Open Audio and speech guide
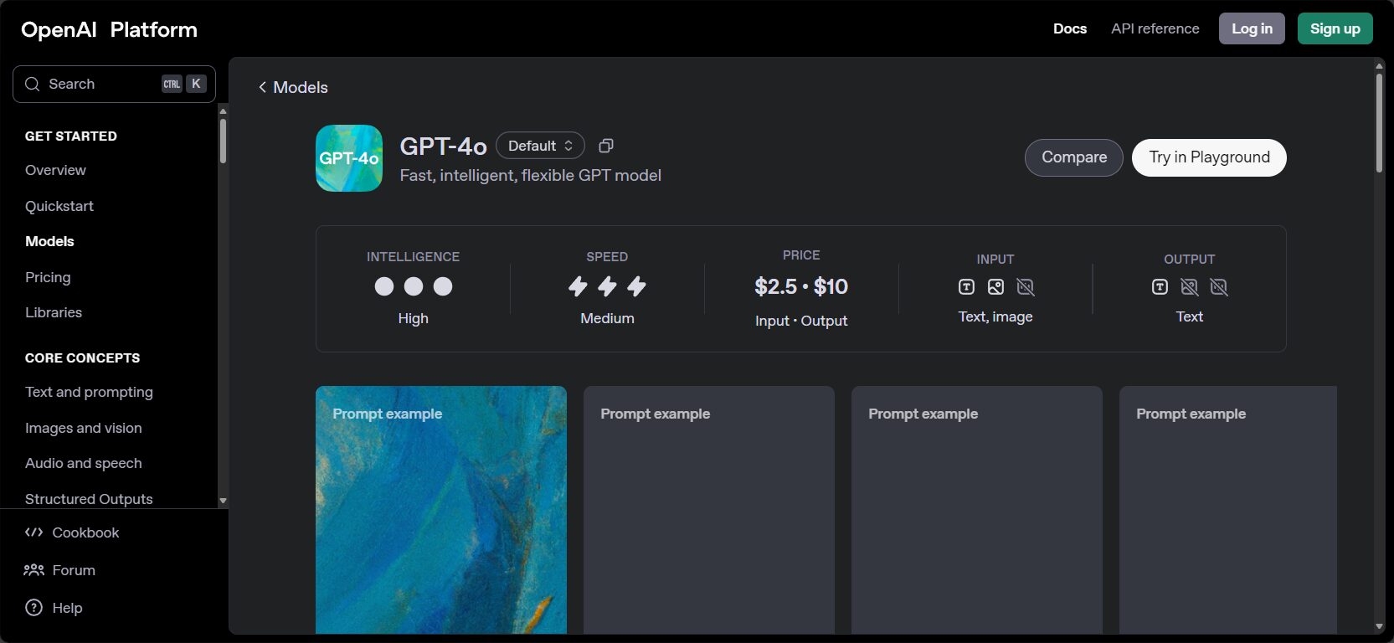 [84, 463]
